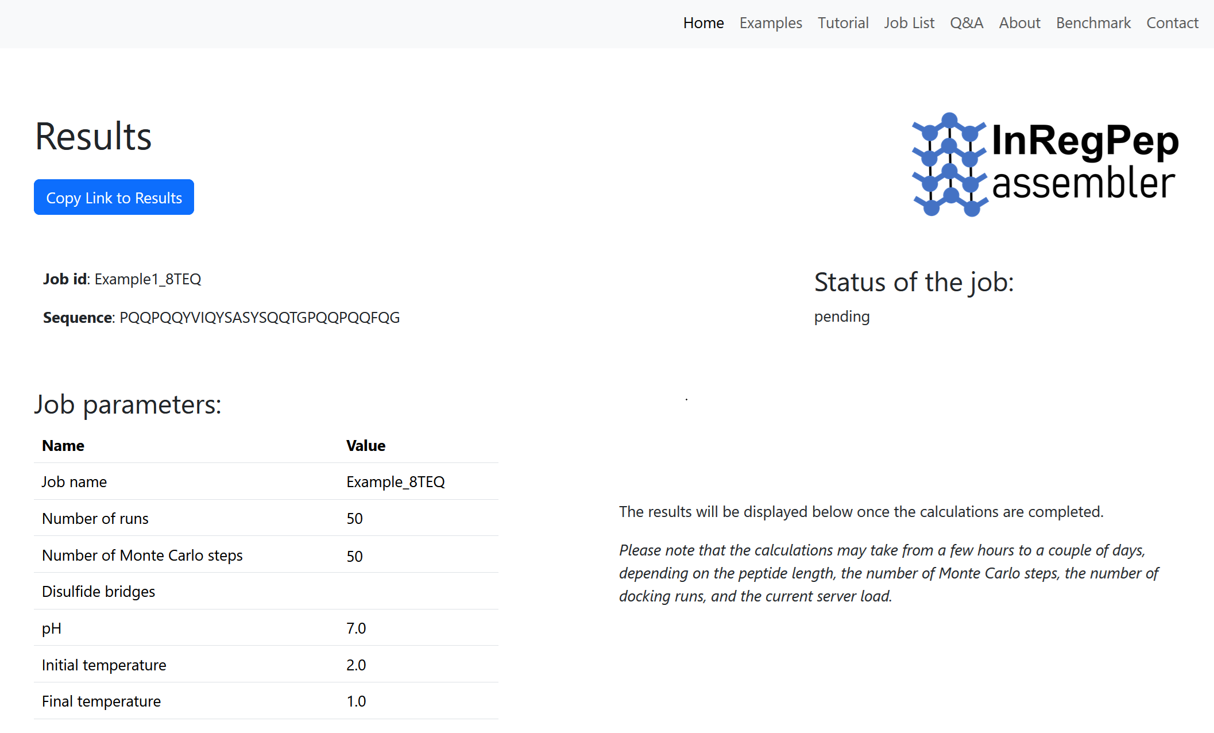1214x733 pixels.
Task: Click the Monte Carlo steps value 50
Action: (x=354, y=556)
